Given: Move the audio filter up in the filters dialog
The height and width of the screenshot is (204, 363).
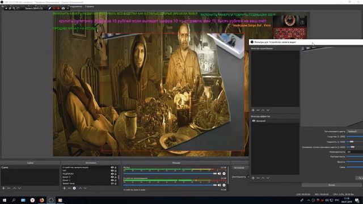Looking at the screenshot, I should click(x=263, y=110).
